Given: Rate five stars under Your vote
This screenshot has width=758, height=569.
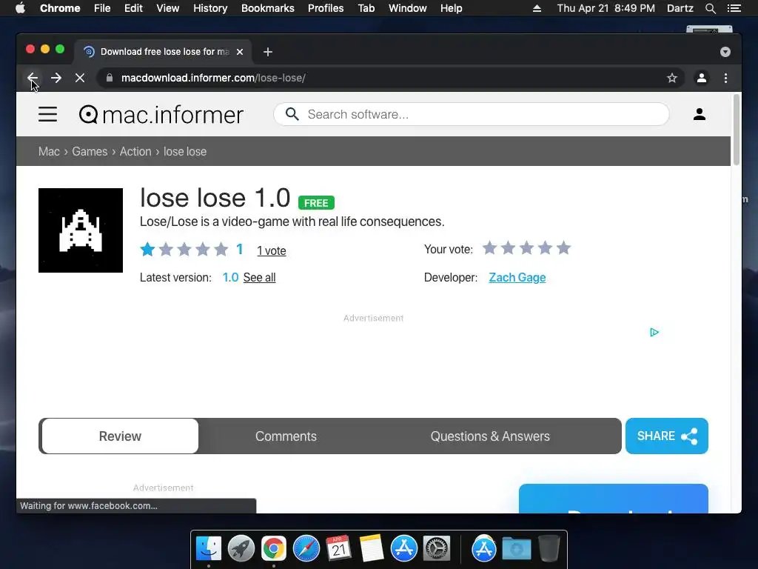Looking at the screenshot, I should 563,248.
